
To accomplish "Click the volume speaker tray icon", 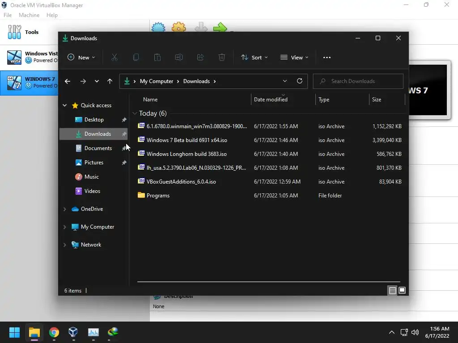I will 415,332.
